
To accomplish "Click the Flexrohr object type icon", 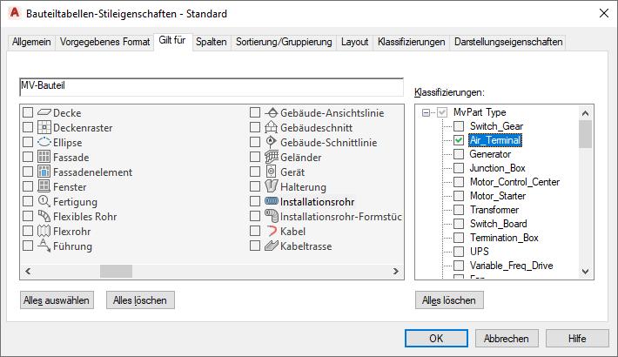I will pyautogui.click(x=44, y=232).
